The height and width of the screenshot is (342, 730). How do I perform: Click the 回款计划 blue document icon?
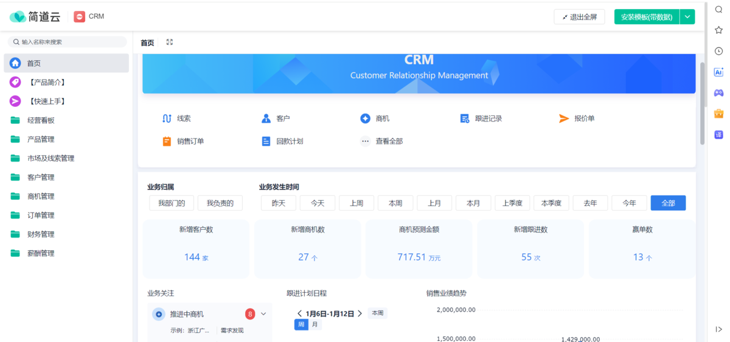pyautogui.click(x=266, y=141)
